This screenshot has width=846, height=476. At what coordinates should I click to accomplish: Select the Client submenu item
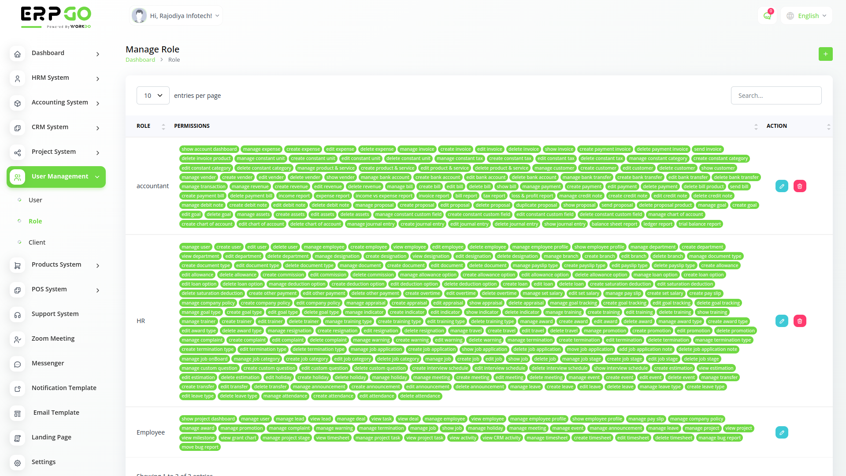click(37, 242)
